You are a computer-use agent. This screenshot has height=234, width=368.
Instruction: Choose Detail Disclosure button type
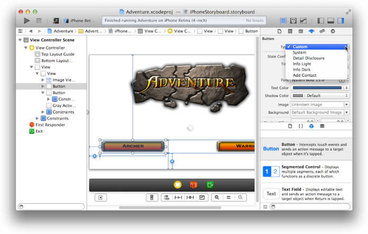pos(316,58)
